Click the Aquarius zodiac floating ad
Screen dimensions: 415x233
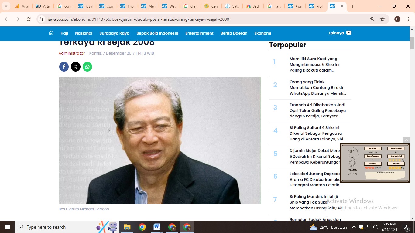375,163
